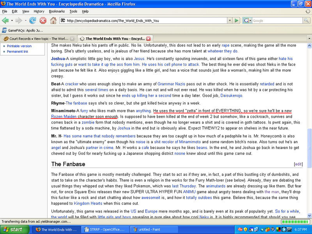Switch to STRRF - OpenOffice taskbar button

point(105,230)
